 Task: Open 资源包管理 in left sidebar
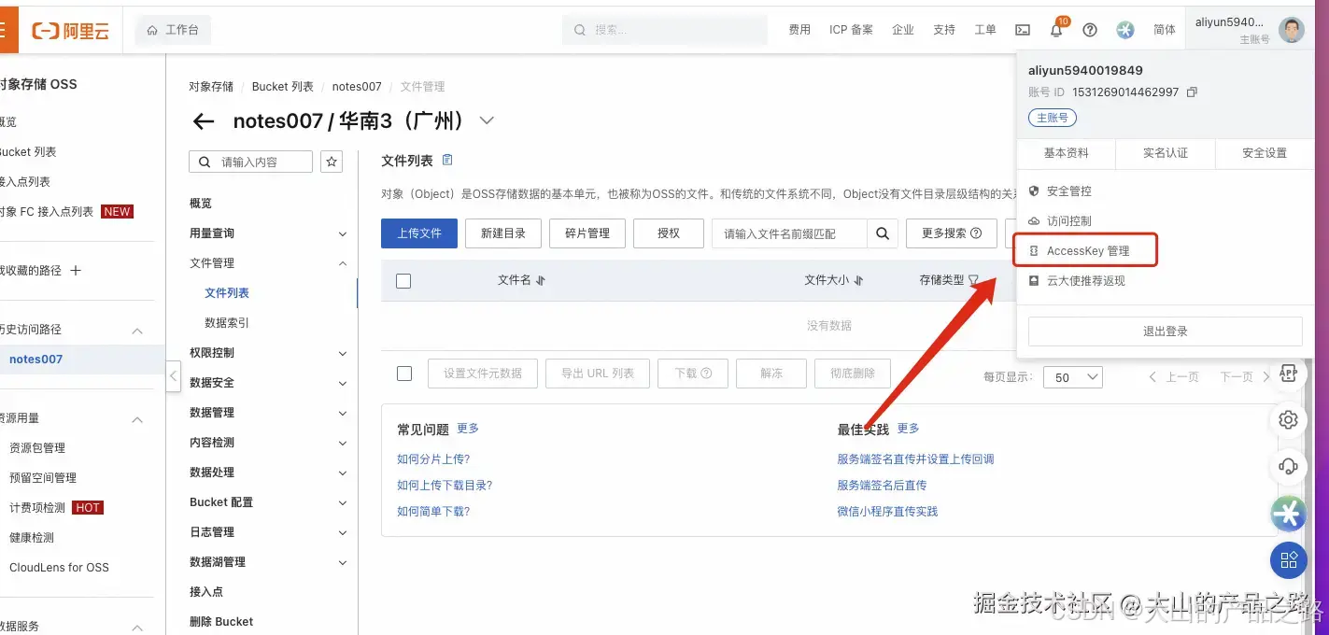37,448
